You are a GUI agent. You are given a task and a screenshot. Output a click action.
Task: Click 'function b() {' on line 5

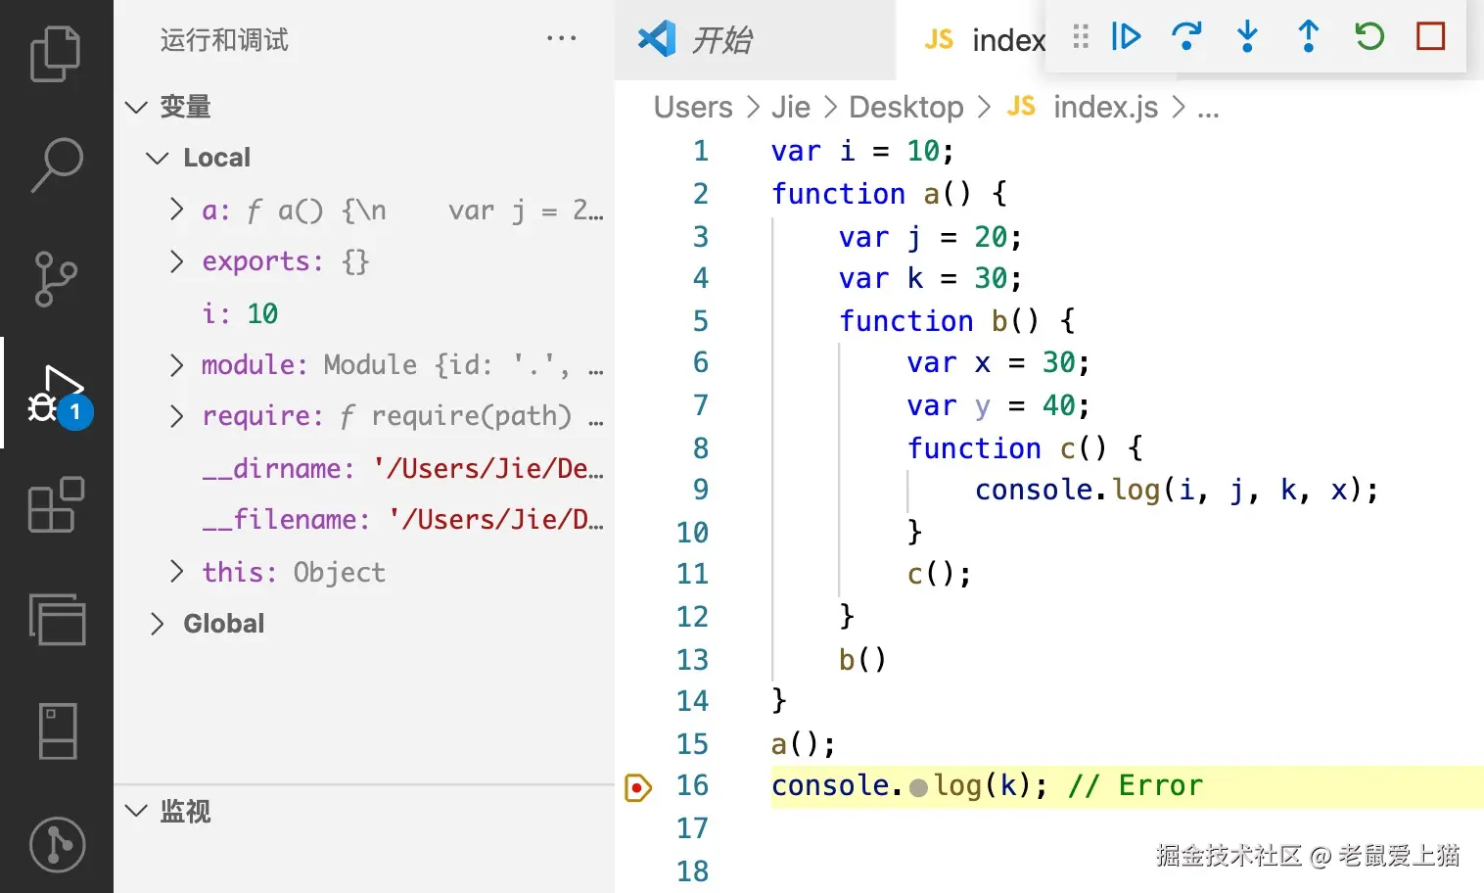click(x=956, y=321)
